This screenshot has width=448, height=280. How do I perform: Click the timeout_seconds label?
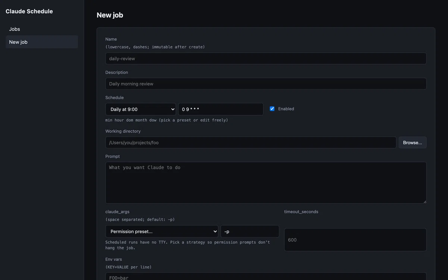(301, 212)
